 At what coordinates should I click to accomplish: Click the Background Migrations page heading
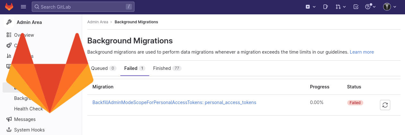(130, 41)
